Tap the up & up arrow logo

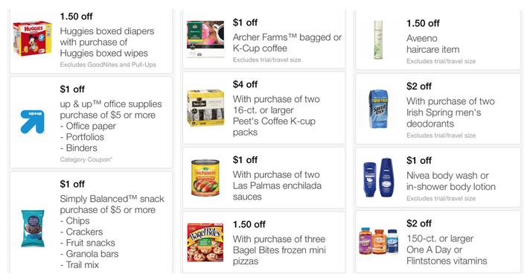click(x=33, y=121)
